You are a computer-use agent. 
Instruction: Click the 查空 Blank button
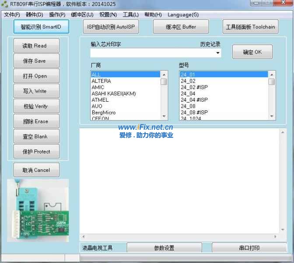coord(36,136)
